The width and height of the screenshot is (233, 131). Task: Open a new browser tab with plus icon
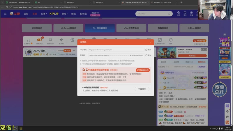(x=181, y=2)
